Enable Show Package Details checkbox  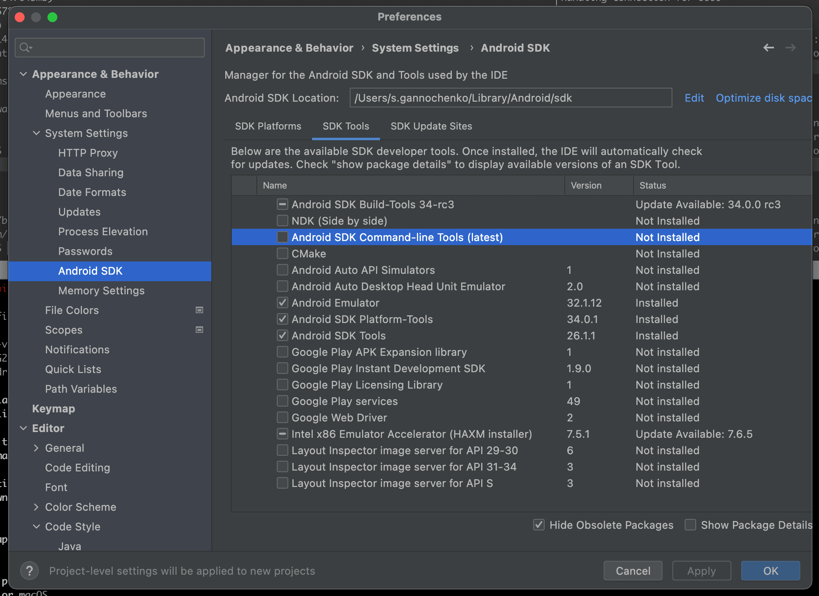coord(690,525)
